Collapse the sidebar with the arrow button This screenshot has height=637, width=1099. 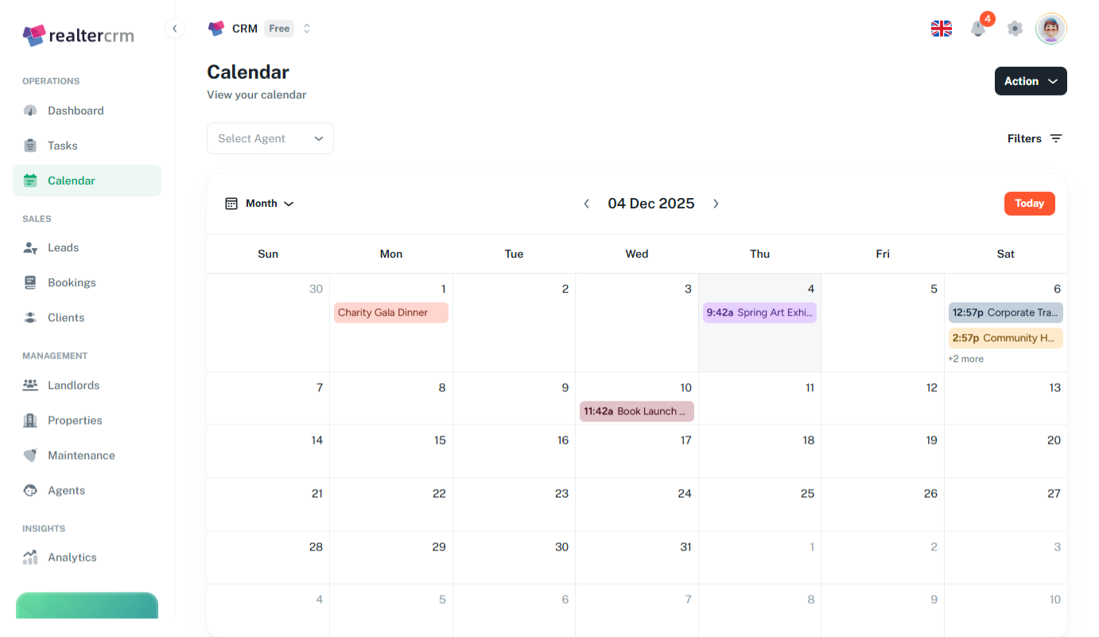click(175, 29)
